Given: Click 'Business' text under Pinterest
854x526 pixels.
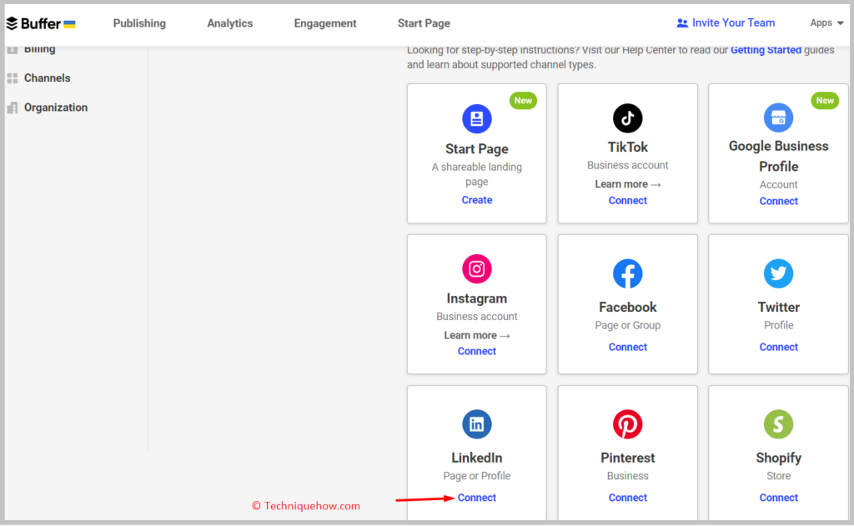Looking at the screenshot, I should (627, 476).
